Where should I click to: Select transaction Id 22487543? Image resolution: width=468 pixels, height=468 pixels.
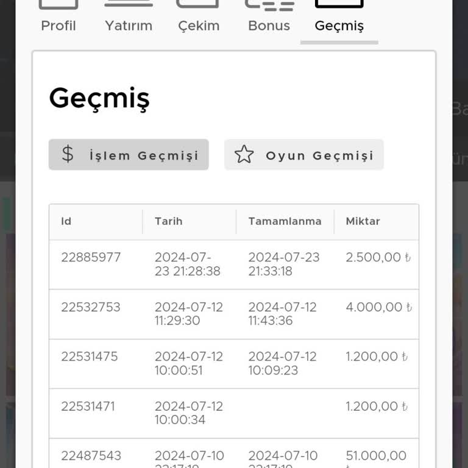(91, 456)
